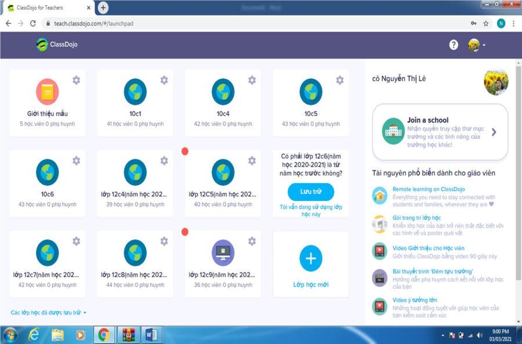This screenshot has height=344, width=522.
Task: Click Lớp học mới label
Action: click(311, 284)
